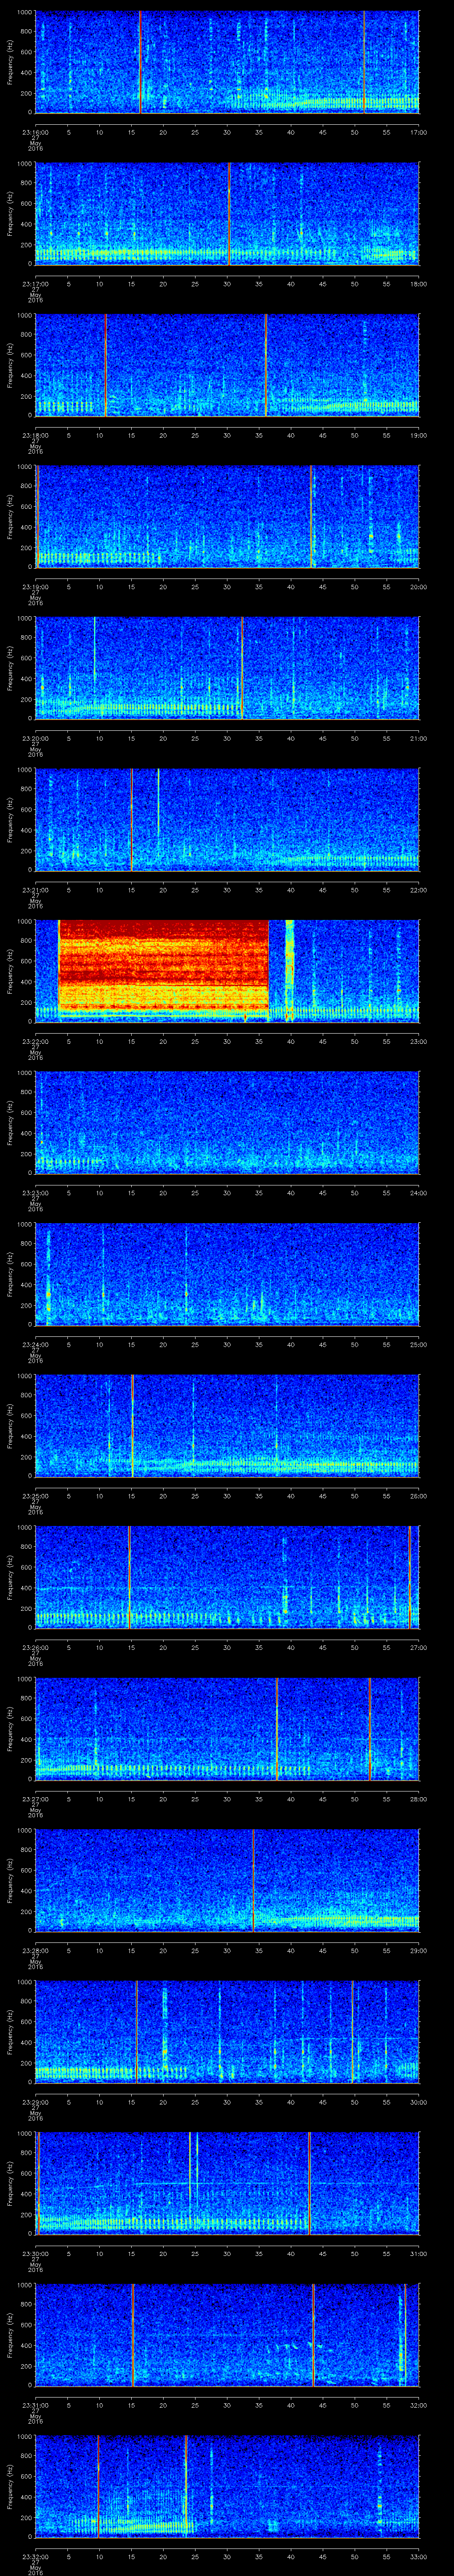Viewport: 454px width, 2576px height.
Task: Click the 23:22:00 start time label
Action: click(x=36, y=1041)
